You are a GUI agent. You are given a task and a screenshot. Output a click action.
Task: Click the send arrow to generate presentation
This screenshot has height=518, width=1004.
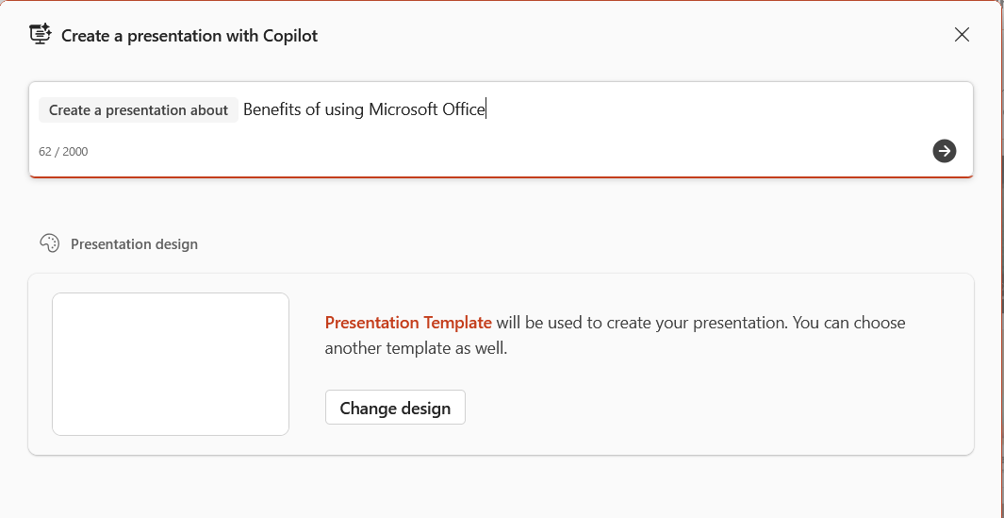pos(944,151)
